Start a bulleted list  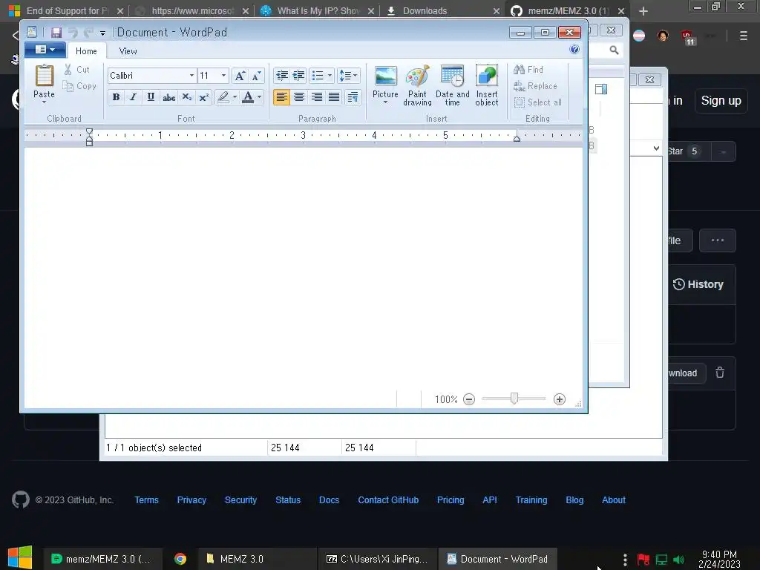[x=318, y=76]
